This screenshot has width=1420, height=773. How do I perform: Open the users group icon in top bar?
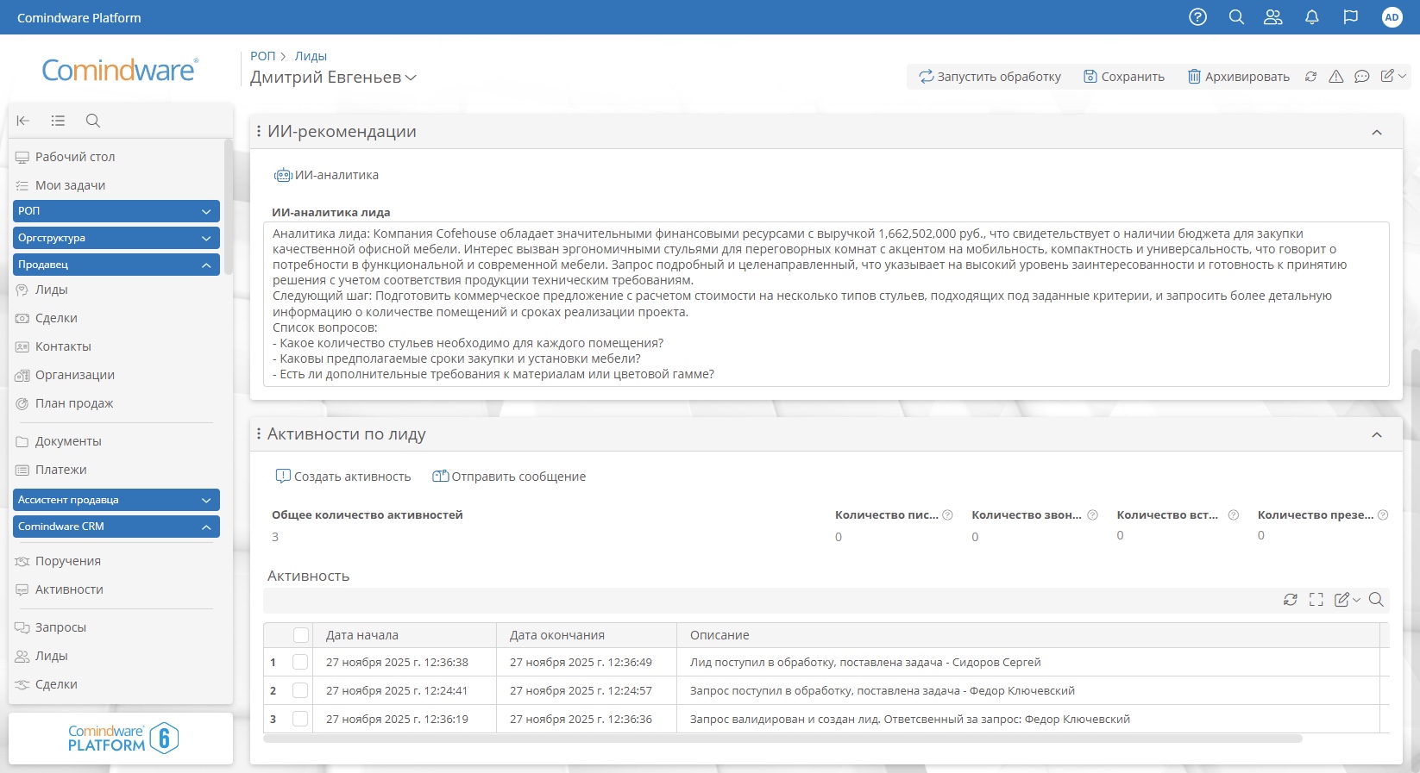pyautogui.click(x=1273, y=17)
